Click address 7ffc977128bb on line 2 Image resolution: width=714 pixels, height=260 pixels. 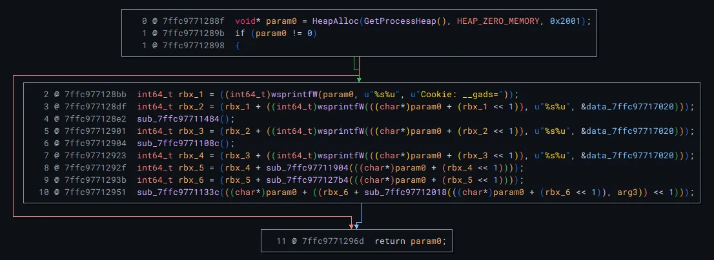coord(96,95)
